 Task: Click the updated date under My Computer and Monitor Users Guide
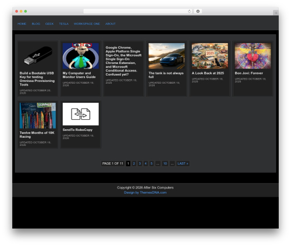point(78,84)
